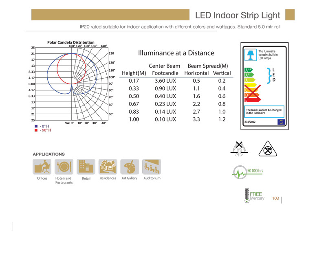Click the 'Illuminance at a Distance' heading

[x=176, y=53]
